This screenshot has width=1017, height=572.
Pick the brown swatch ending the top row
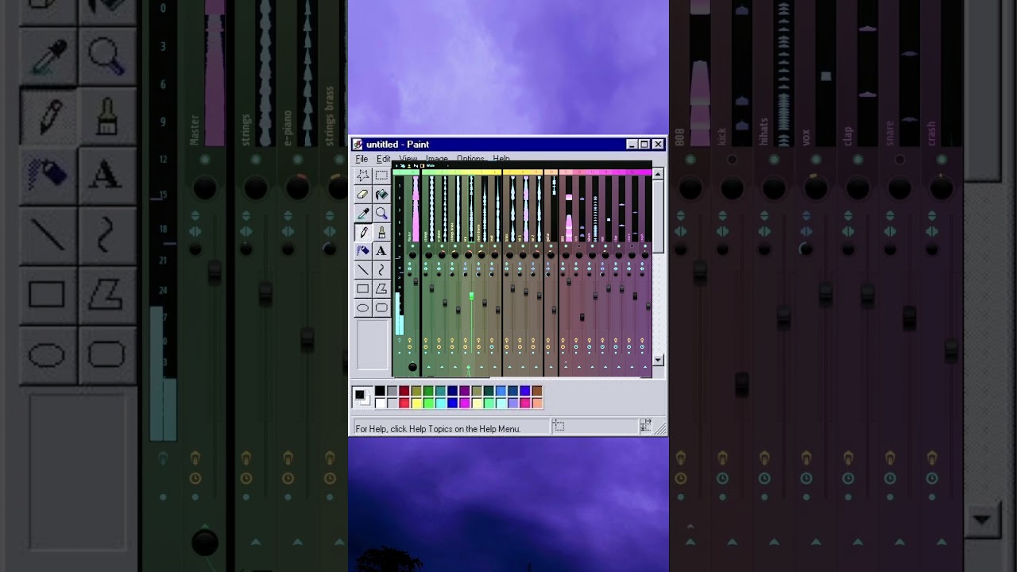point(537,391)
